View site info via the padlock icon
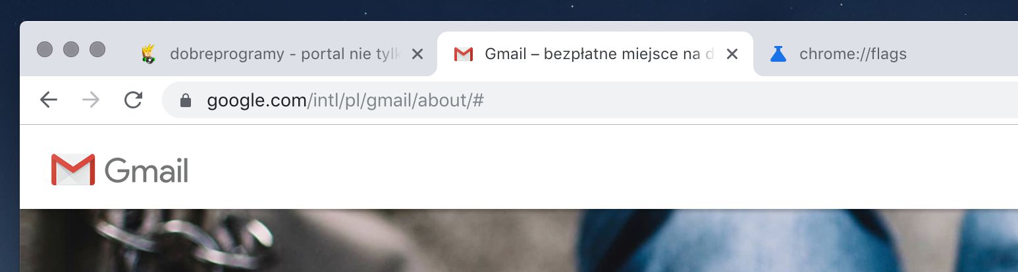This screenshot has width=1018, height=272. 186,100
